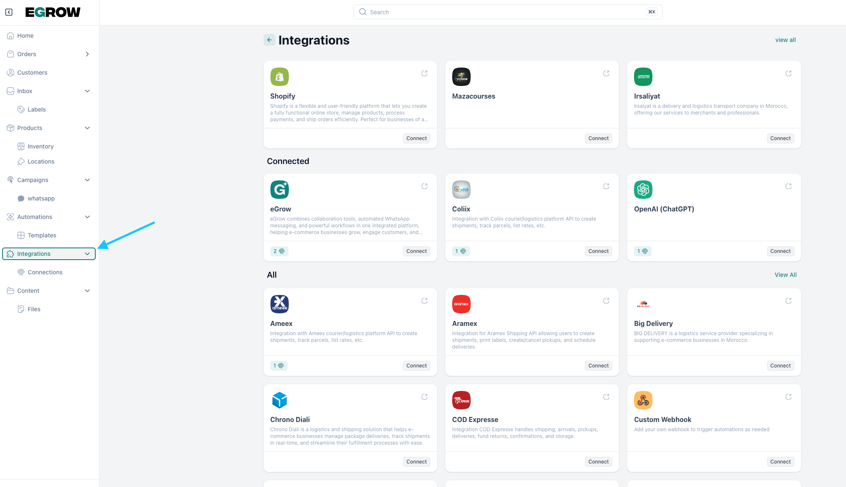Collapse the Inbox sidebar section
The width and height of the screenshot is (846, 487).
(x=87, y=91)
